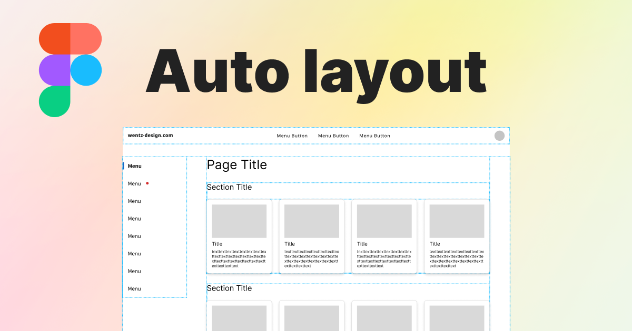Select the last Menu item in the sidebar
The image size is (632, 331).
(134, 288)
